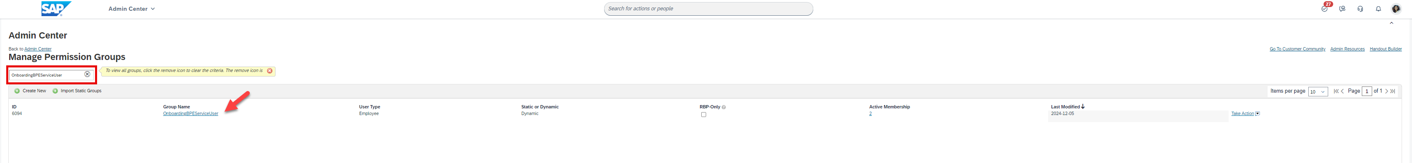This screenshot has width=1412, height=163.
Task: Open the chat feedback icon in header
Action: 1342,9
